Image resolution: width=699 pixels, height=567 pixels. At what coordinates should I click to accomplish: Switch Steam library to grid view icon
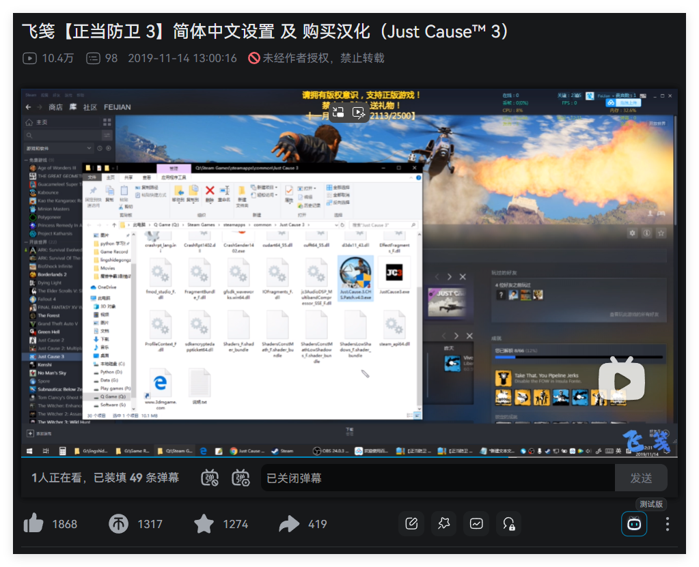107,122
